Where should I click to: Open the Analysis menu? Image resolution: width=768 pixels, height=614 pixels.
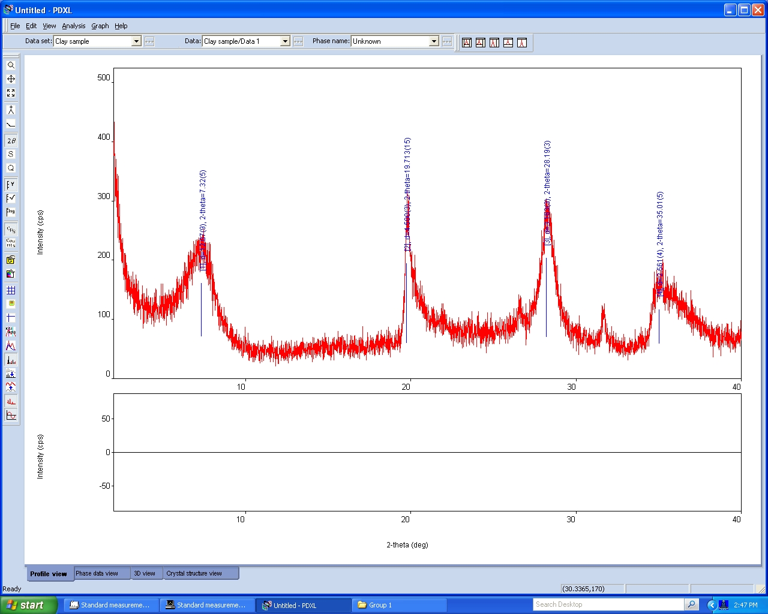point(73,26)
